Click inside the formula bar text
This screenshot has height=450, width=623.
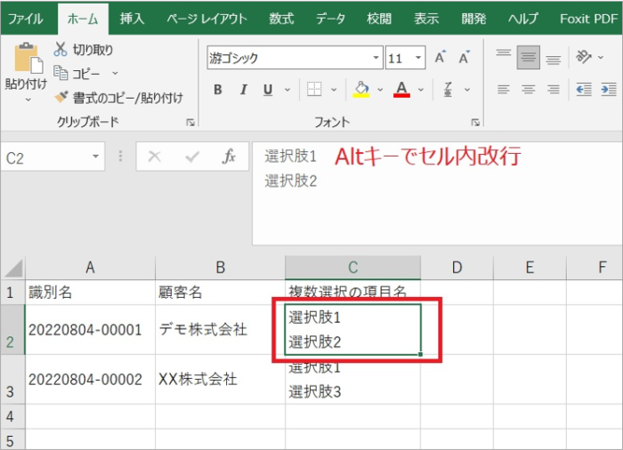point(437,193)
